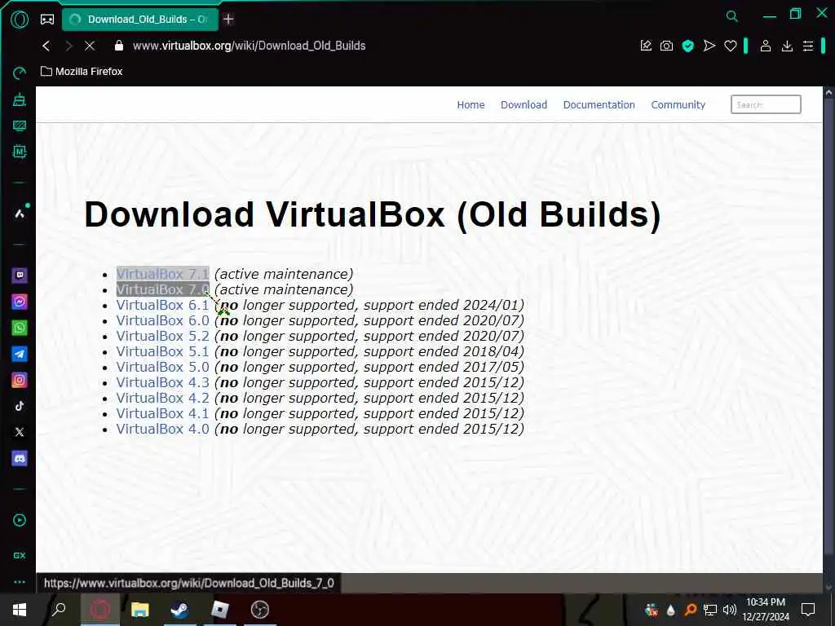
Task: Open GX Corner gamepad icon
Action: [x=47, y=20]
